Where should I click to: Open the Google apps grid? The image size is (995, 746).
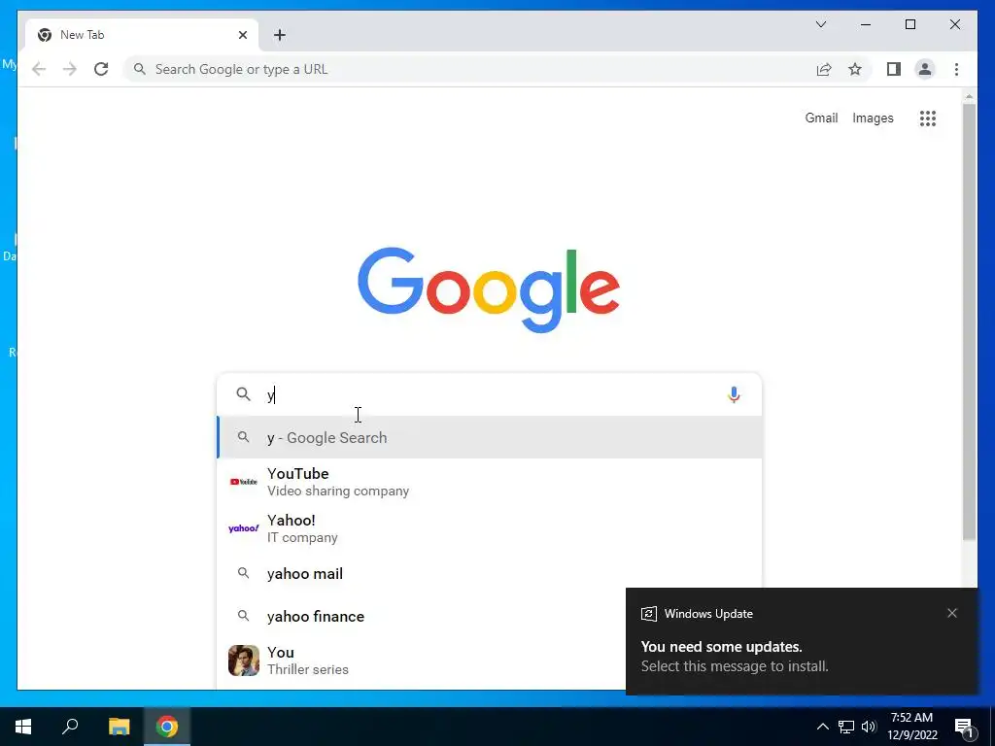(928, 118)
